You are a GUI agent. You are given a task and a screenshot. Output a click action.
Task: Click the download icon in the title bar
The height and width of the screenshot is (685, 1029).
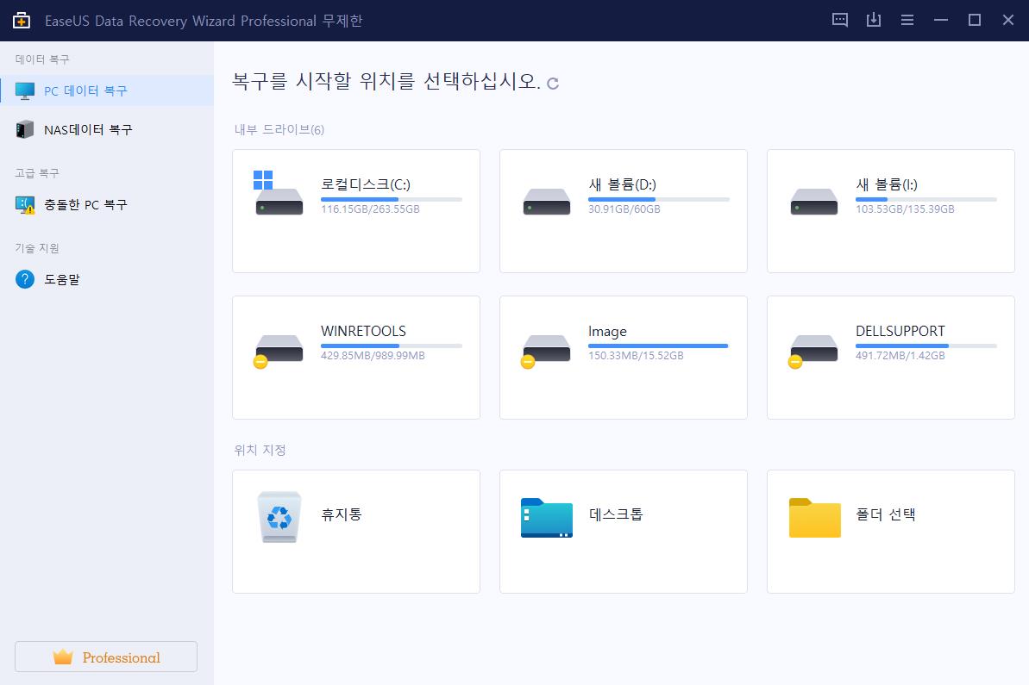click(874, 19)
